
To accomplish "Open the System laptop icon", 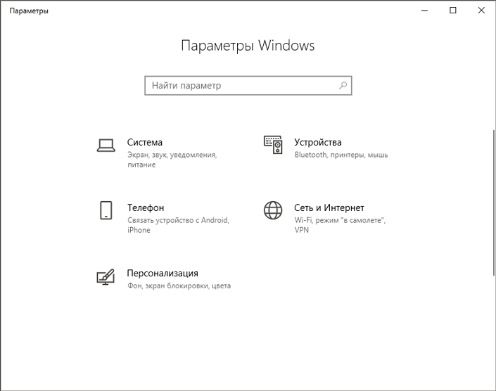I will tap(106, 146).
